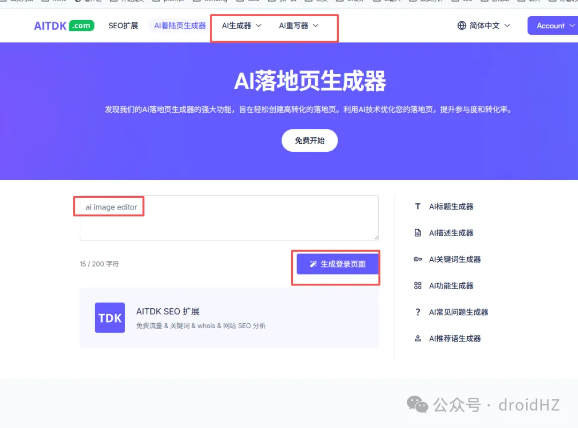Click the key icon for AI关键词生成器
The width and height of the screenshot is (578, 428).
click(418, 259)
